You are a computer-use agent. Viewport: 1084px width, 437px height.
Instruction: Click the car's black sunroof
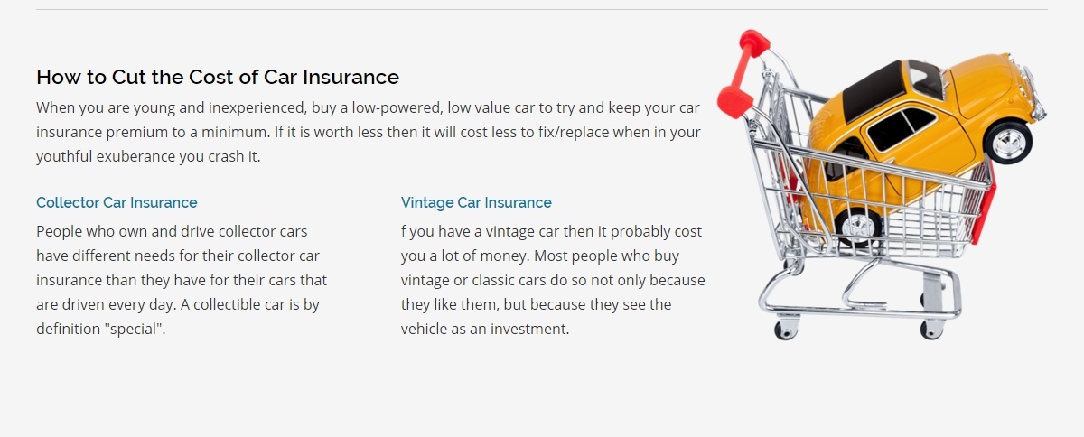[872, 90]
